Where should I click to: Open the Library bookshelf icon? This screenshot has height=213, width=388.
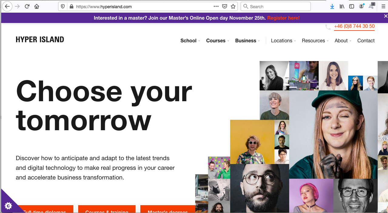(x=342, y=6)
